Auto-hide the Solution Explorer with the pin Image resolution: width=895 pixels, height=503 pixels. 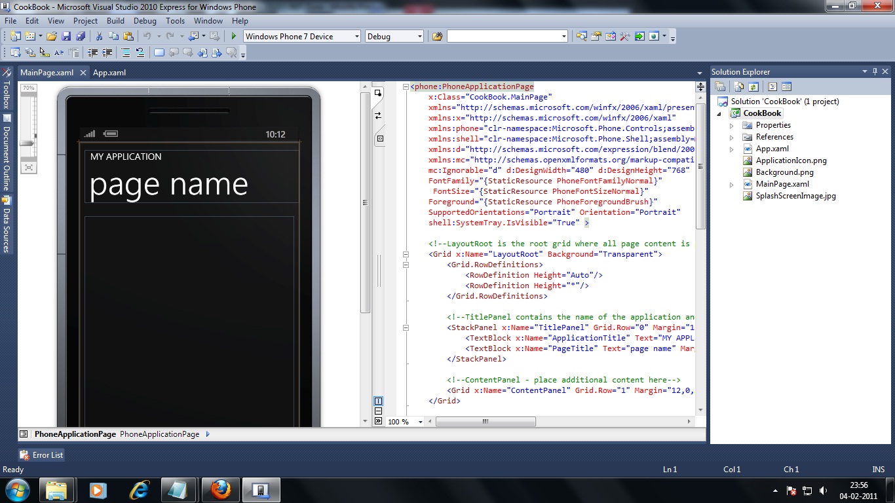[x=874, y=72]
